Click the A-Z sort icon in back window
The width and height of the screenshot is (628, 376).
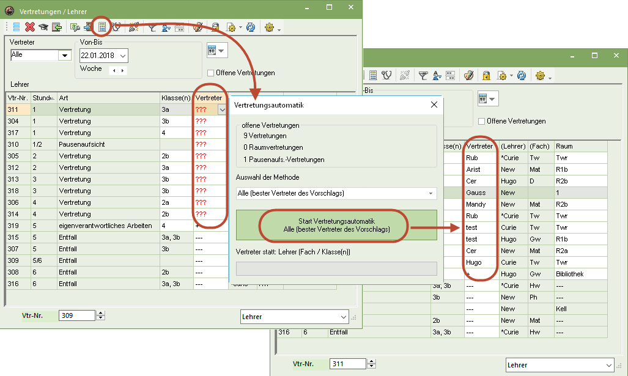tap(437, 75)
